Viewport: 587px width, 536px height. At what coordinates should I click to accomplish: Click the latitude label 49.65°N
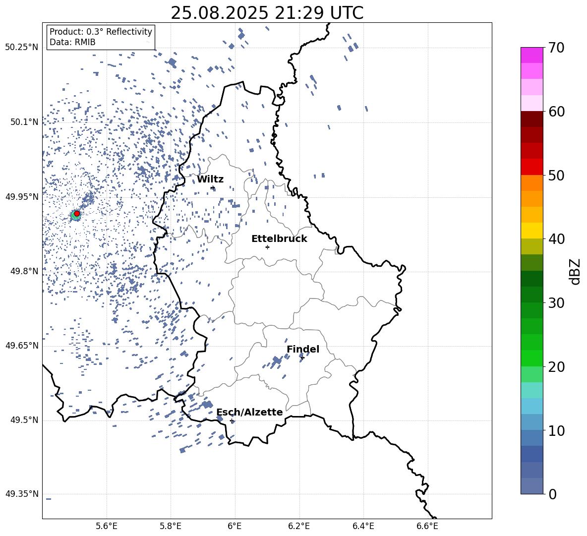[x=22, y=346]
